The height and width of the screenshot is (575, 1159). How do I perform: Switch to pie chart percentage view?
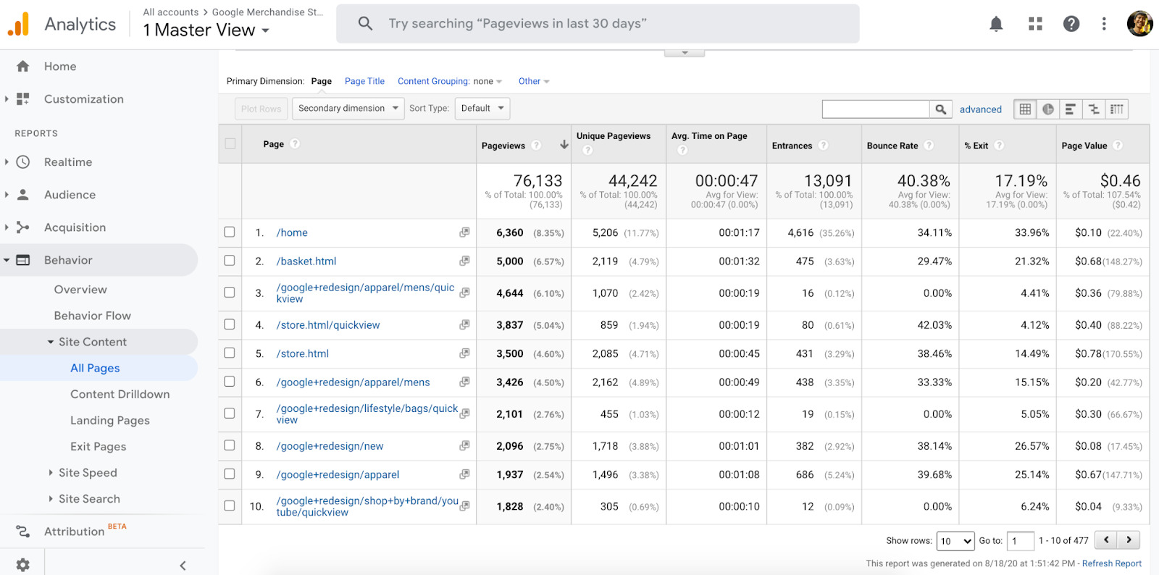point(1048,109)
